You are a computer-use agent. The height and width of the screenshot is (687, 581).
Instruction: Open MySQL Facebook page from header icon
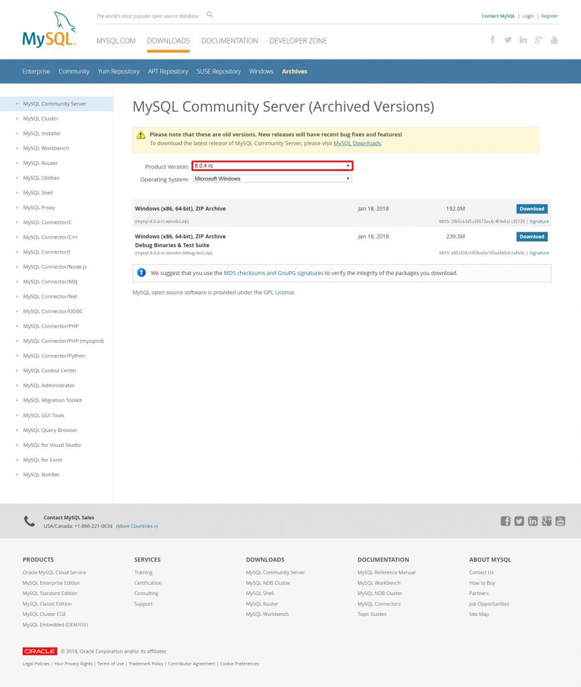[x=492, y=40]
